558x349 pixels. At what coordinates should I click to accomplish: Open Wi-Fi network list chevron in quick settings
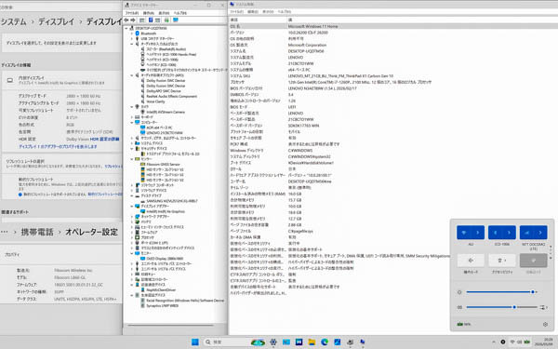tap(478, 233)
